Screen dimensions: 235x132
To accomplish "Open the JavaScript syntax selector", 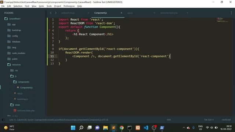I will tap(226, 120).
